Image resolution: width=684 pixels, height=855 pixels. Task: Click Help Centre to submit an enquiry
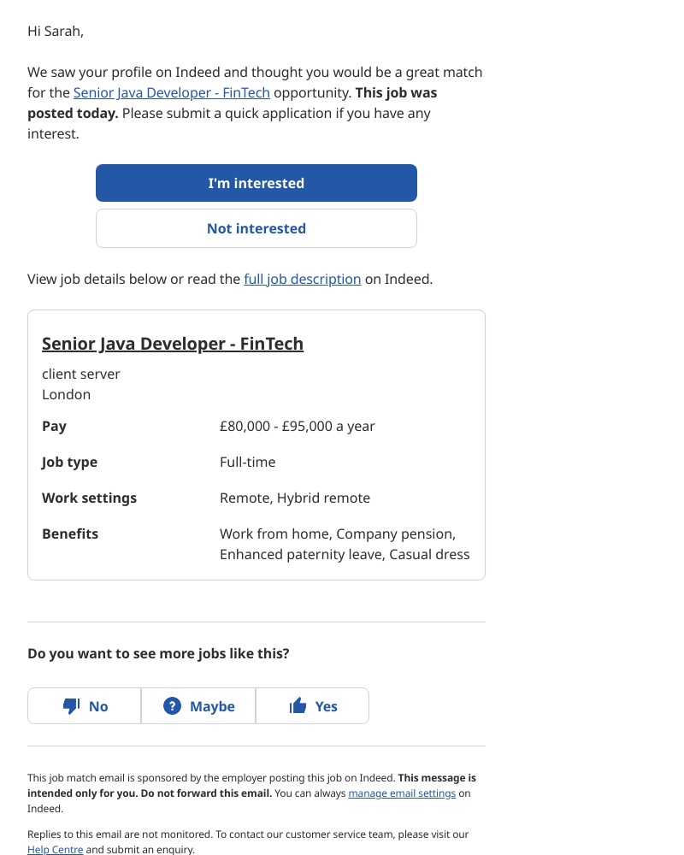pos(55,849)
